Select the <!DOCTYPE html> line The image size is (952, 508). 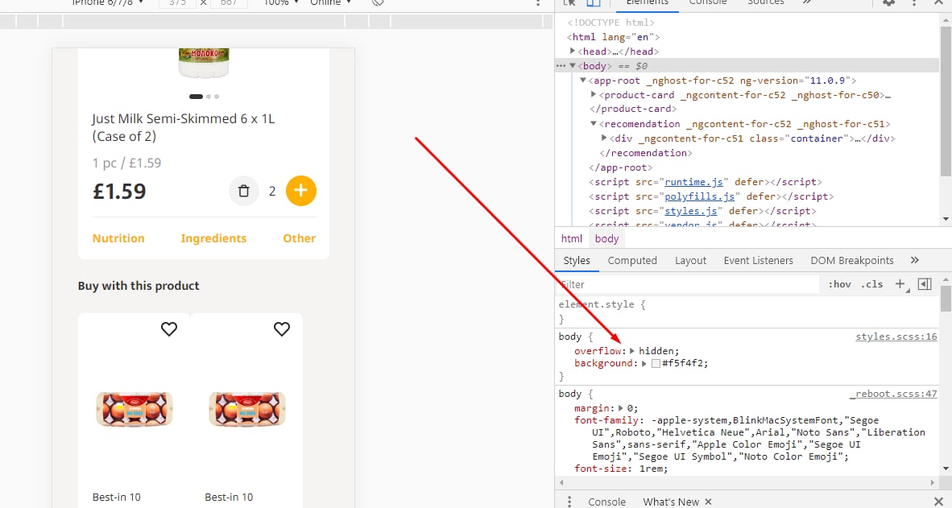pyautogui.click(x=611, y=23)
